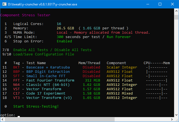Click the '312 MiB' value for FFT

pos(93,80)
